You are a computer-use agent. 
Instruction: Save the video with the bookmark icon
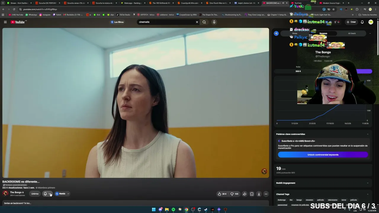[x=252, y=194]
